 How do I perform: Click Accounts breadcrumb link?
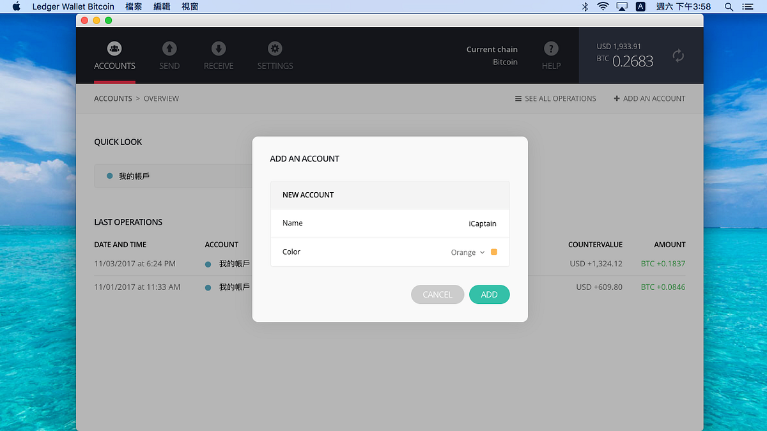[x=112, y=98]
